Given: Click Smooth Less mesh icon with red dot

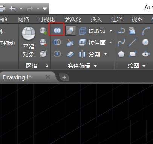Looking at the screenshot, I should click(43, 42).
